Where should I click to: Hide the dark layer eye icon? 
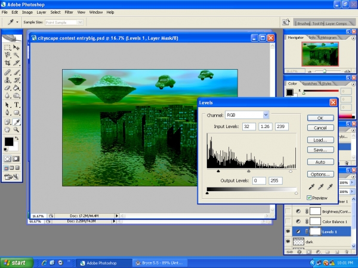coord(288,241)
